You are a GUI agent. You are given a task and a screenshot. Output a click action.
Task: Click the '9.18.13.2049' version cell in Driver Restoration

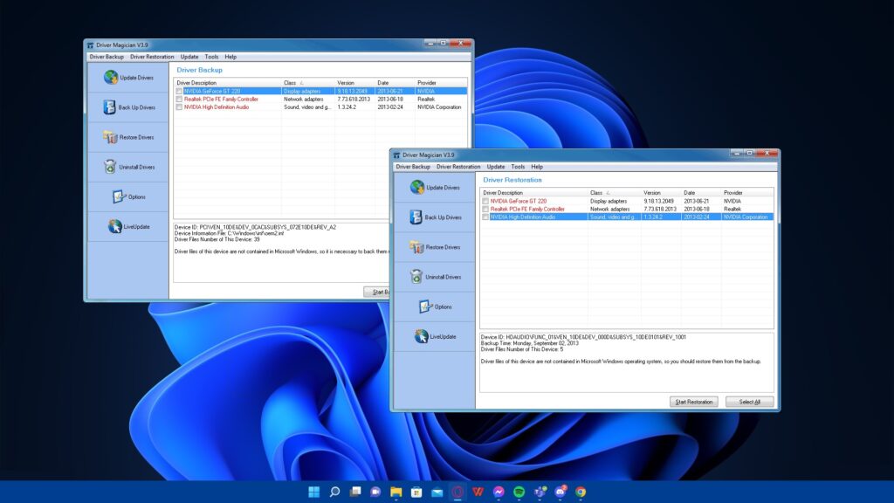658,202
